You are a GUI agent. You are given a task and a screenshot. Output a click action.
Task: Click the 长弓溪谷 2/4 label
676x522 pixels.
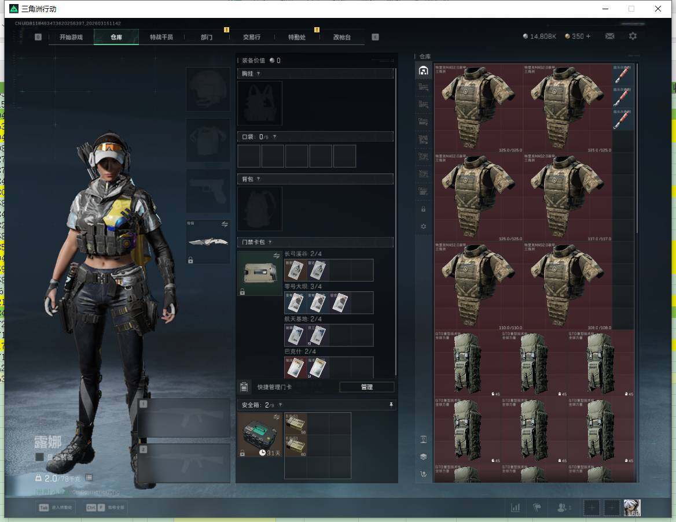[x=303, y=254]
